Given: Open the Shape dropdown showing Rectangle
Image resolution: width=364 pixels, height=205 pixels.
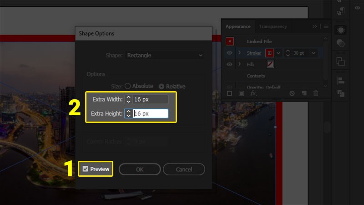Looking at the screenshot, I should click(164, 55).
